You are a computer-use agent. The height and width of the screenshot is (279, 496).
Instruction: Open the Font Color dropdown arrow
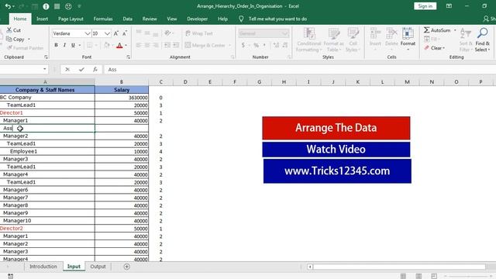pos(126,45)
